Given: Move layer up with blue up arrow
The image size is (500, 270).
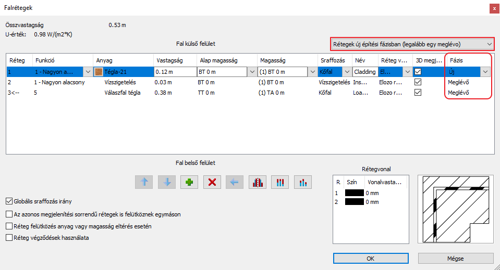Looking at the screenshot, I should pyautogui.click(x=144, y=182).
